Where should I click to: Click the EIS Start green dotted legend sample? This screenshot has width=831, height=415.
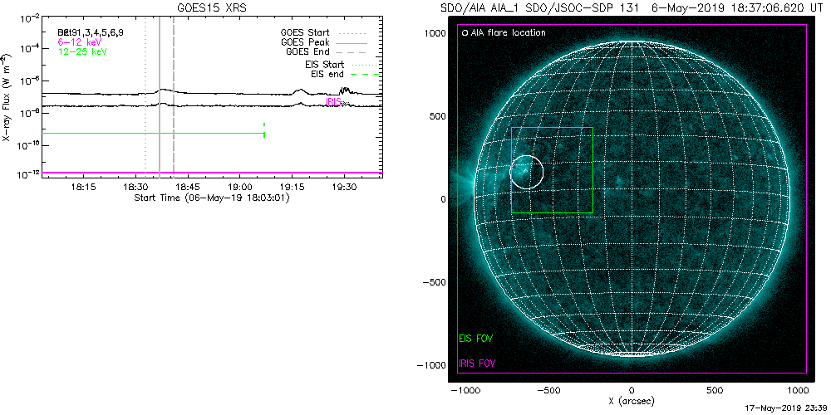tap(364, 64)
